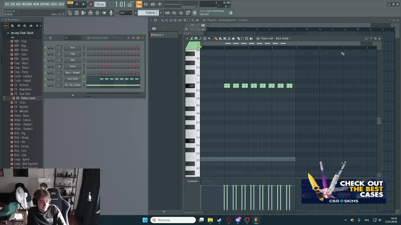Select the Piano roll zoom magnifier tool
Screen dimensions: 401x225
[247, 38]
